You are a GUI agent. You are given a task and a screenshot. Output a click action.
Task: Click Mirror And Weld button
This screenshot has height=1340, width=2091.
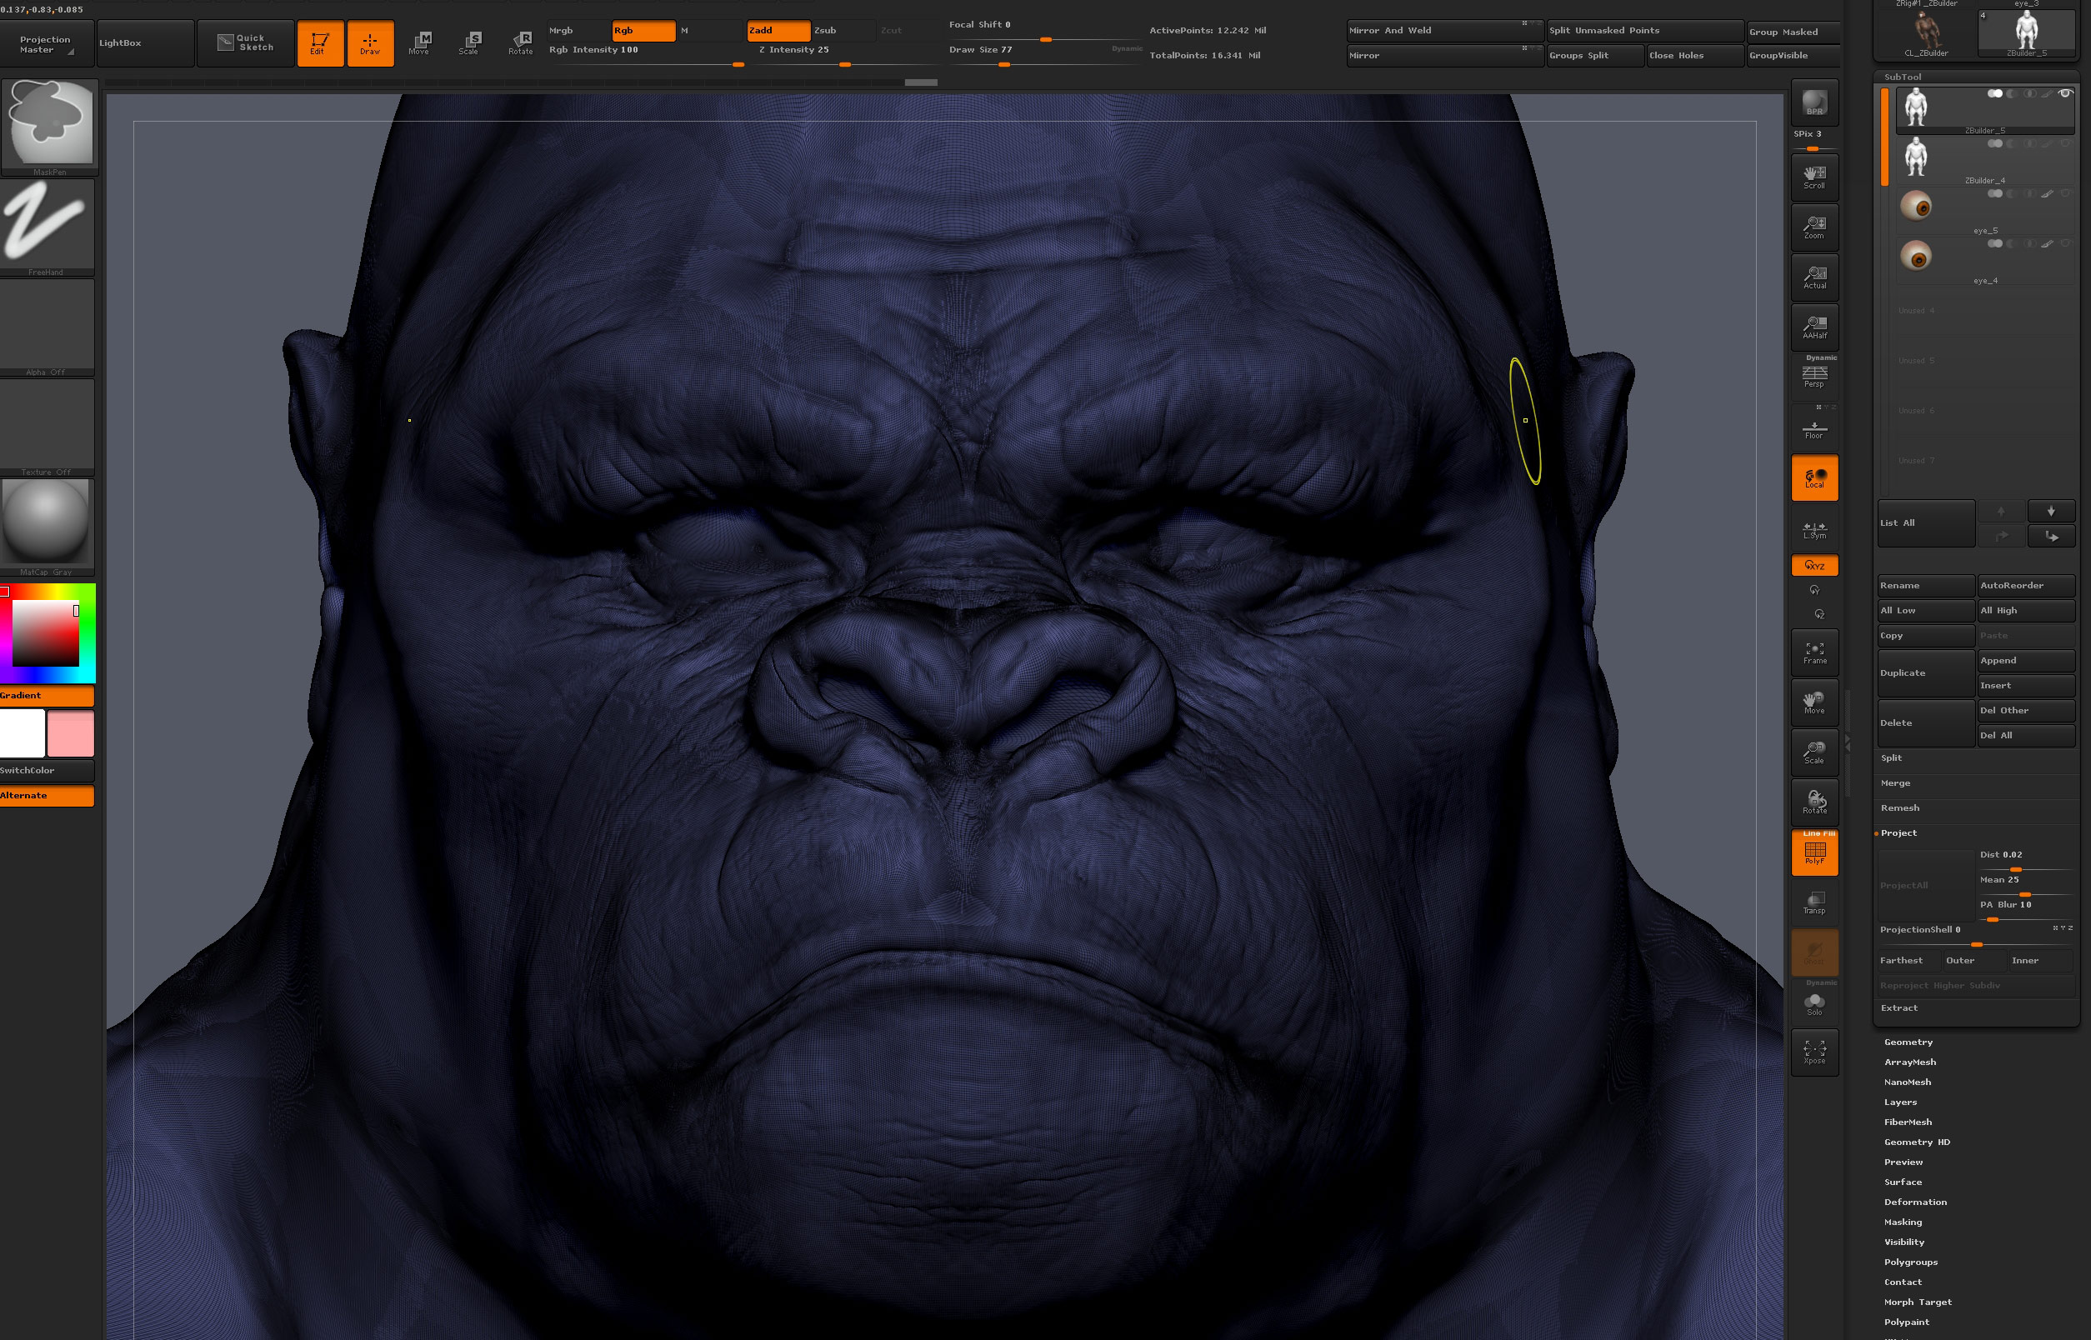tap(1444, 31)
